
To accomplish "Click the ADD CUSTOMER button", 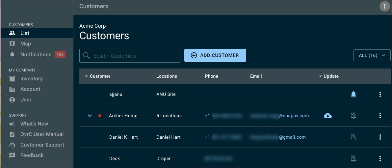I will (x=215, y=55).
